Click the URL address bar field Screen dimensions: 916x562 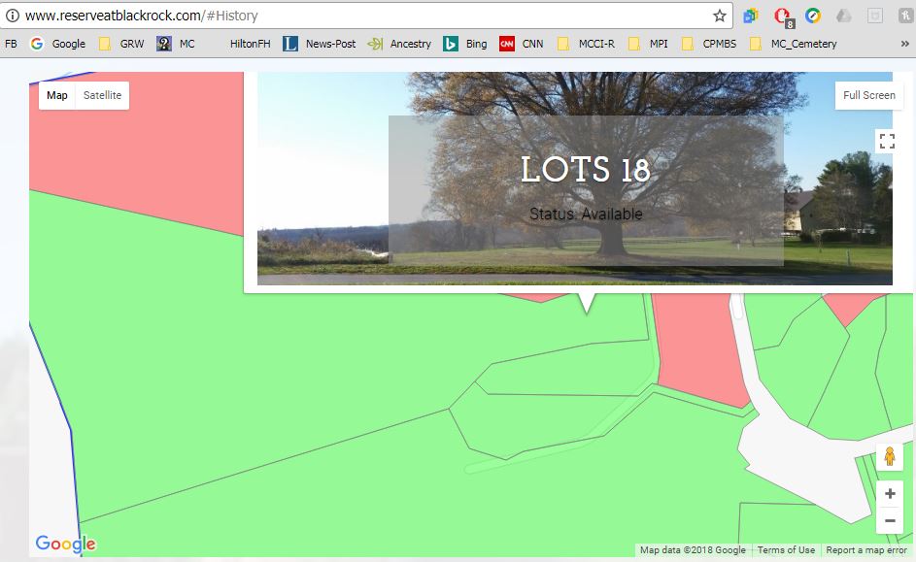365,16
